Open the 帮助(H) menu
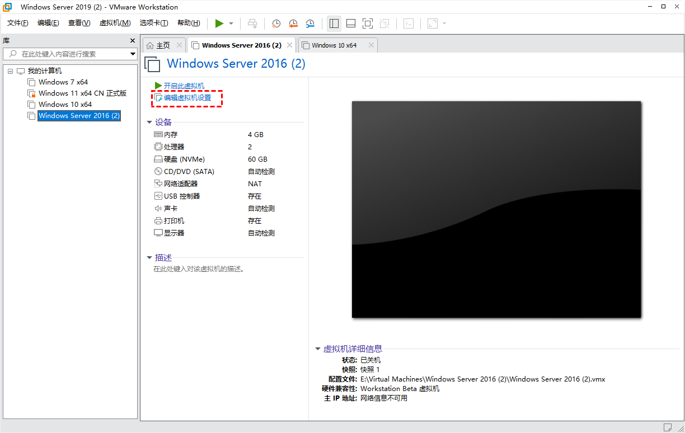Image resolution: width=685 pixels, height=433 pixels. [x=189, y=23]
